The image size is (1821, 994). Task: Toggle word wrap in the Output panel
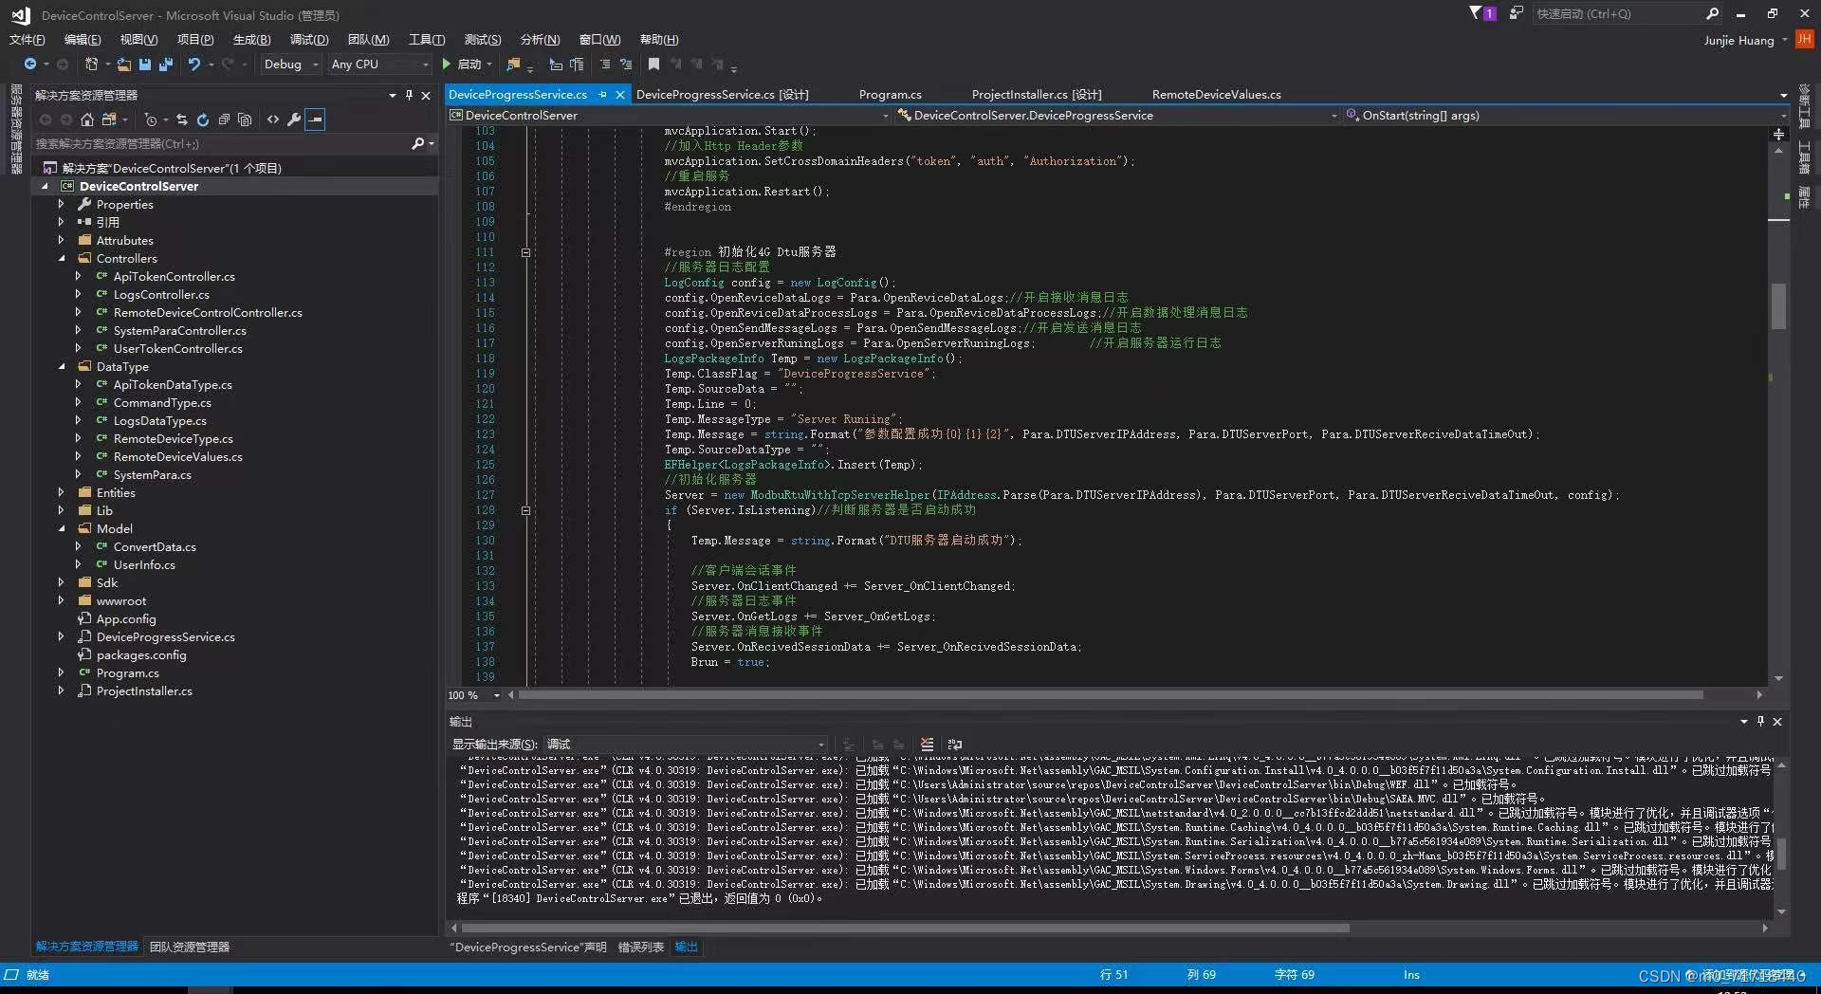click(x=955, y=745)
